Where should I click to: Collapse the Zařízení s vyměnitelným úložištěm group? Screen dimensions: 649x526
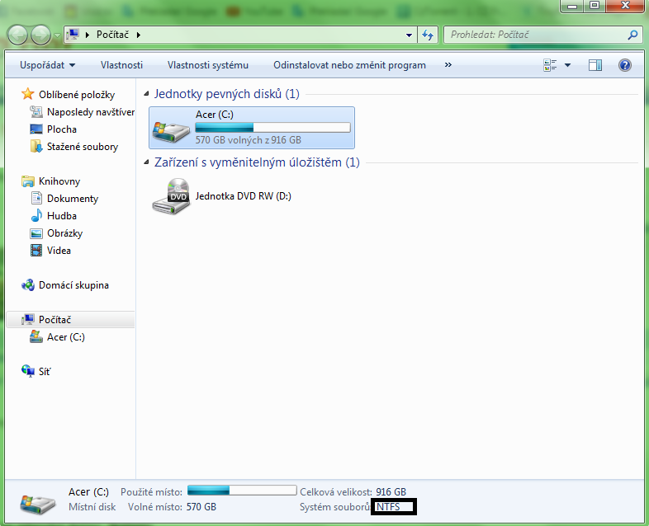click(147, 163)
